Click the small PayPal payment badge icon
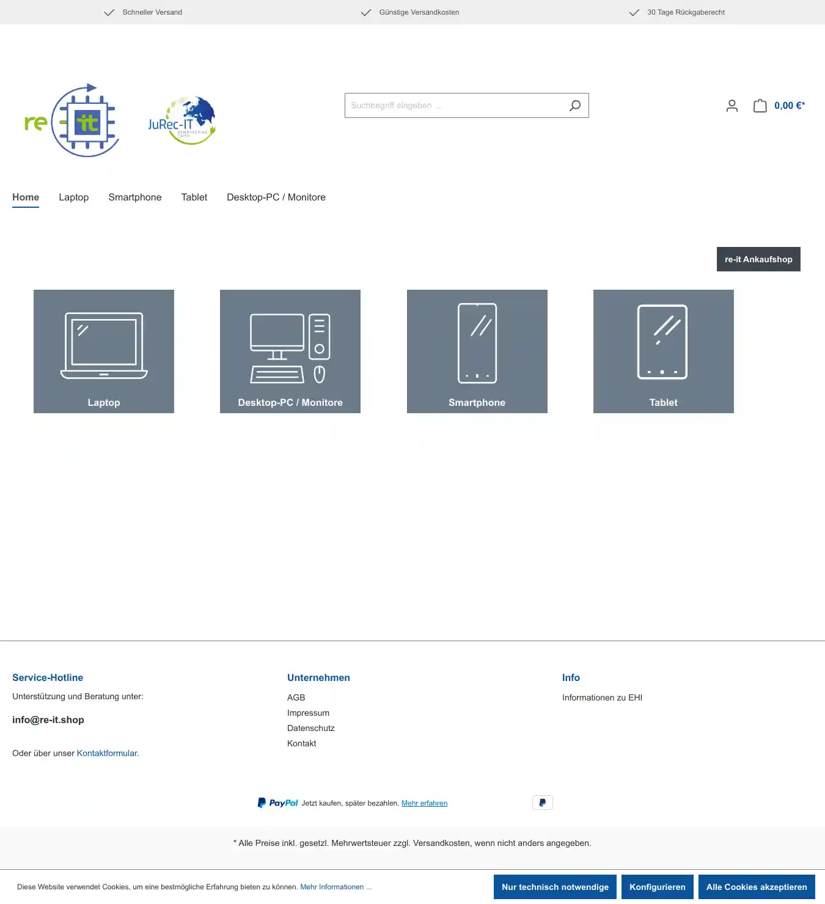This screenshot has height=904, width=825. [542, 803]
